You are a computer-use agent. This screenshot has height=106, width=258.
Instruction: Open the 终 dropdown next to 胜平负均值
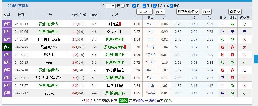click(207, 12)
